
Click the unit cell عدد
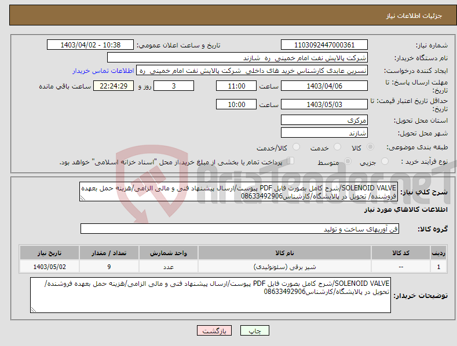tap(169, 267)
